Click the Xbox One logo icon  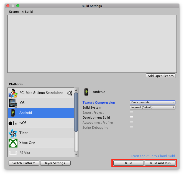tap(13, 143)
